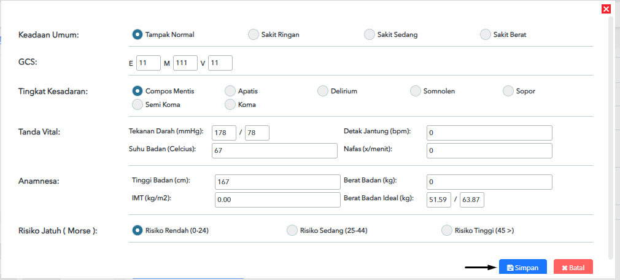Focus the Berat Badan (kg) field
The image size is (620, 280).
click(489, 182)
